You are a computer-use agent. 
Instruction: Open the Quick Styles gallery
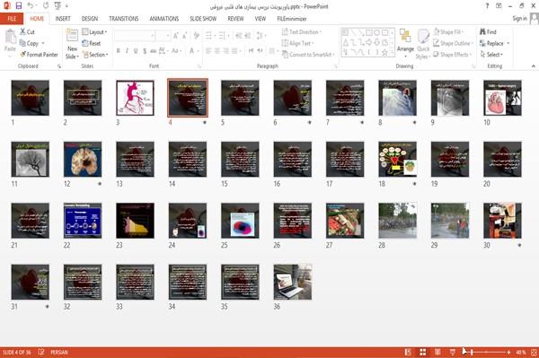[423, 44]
